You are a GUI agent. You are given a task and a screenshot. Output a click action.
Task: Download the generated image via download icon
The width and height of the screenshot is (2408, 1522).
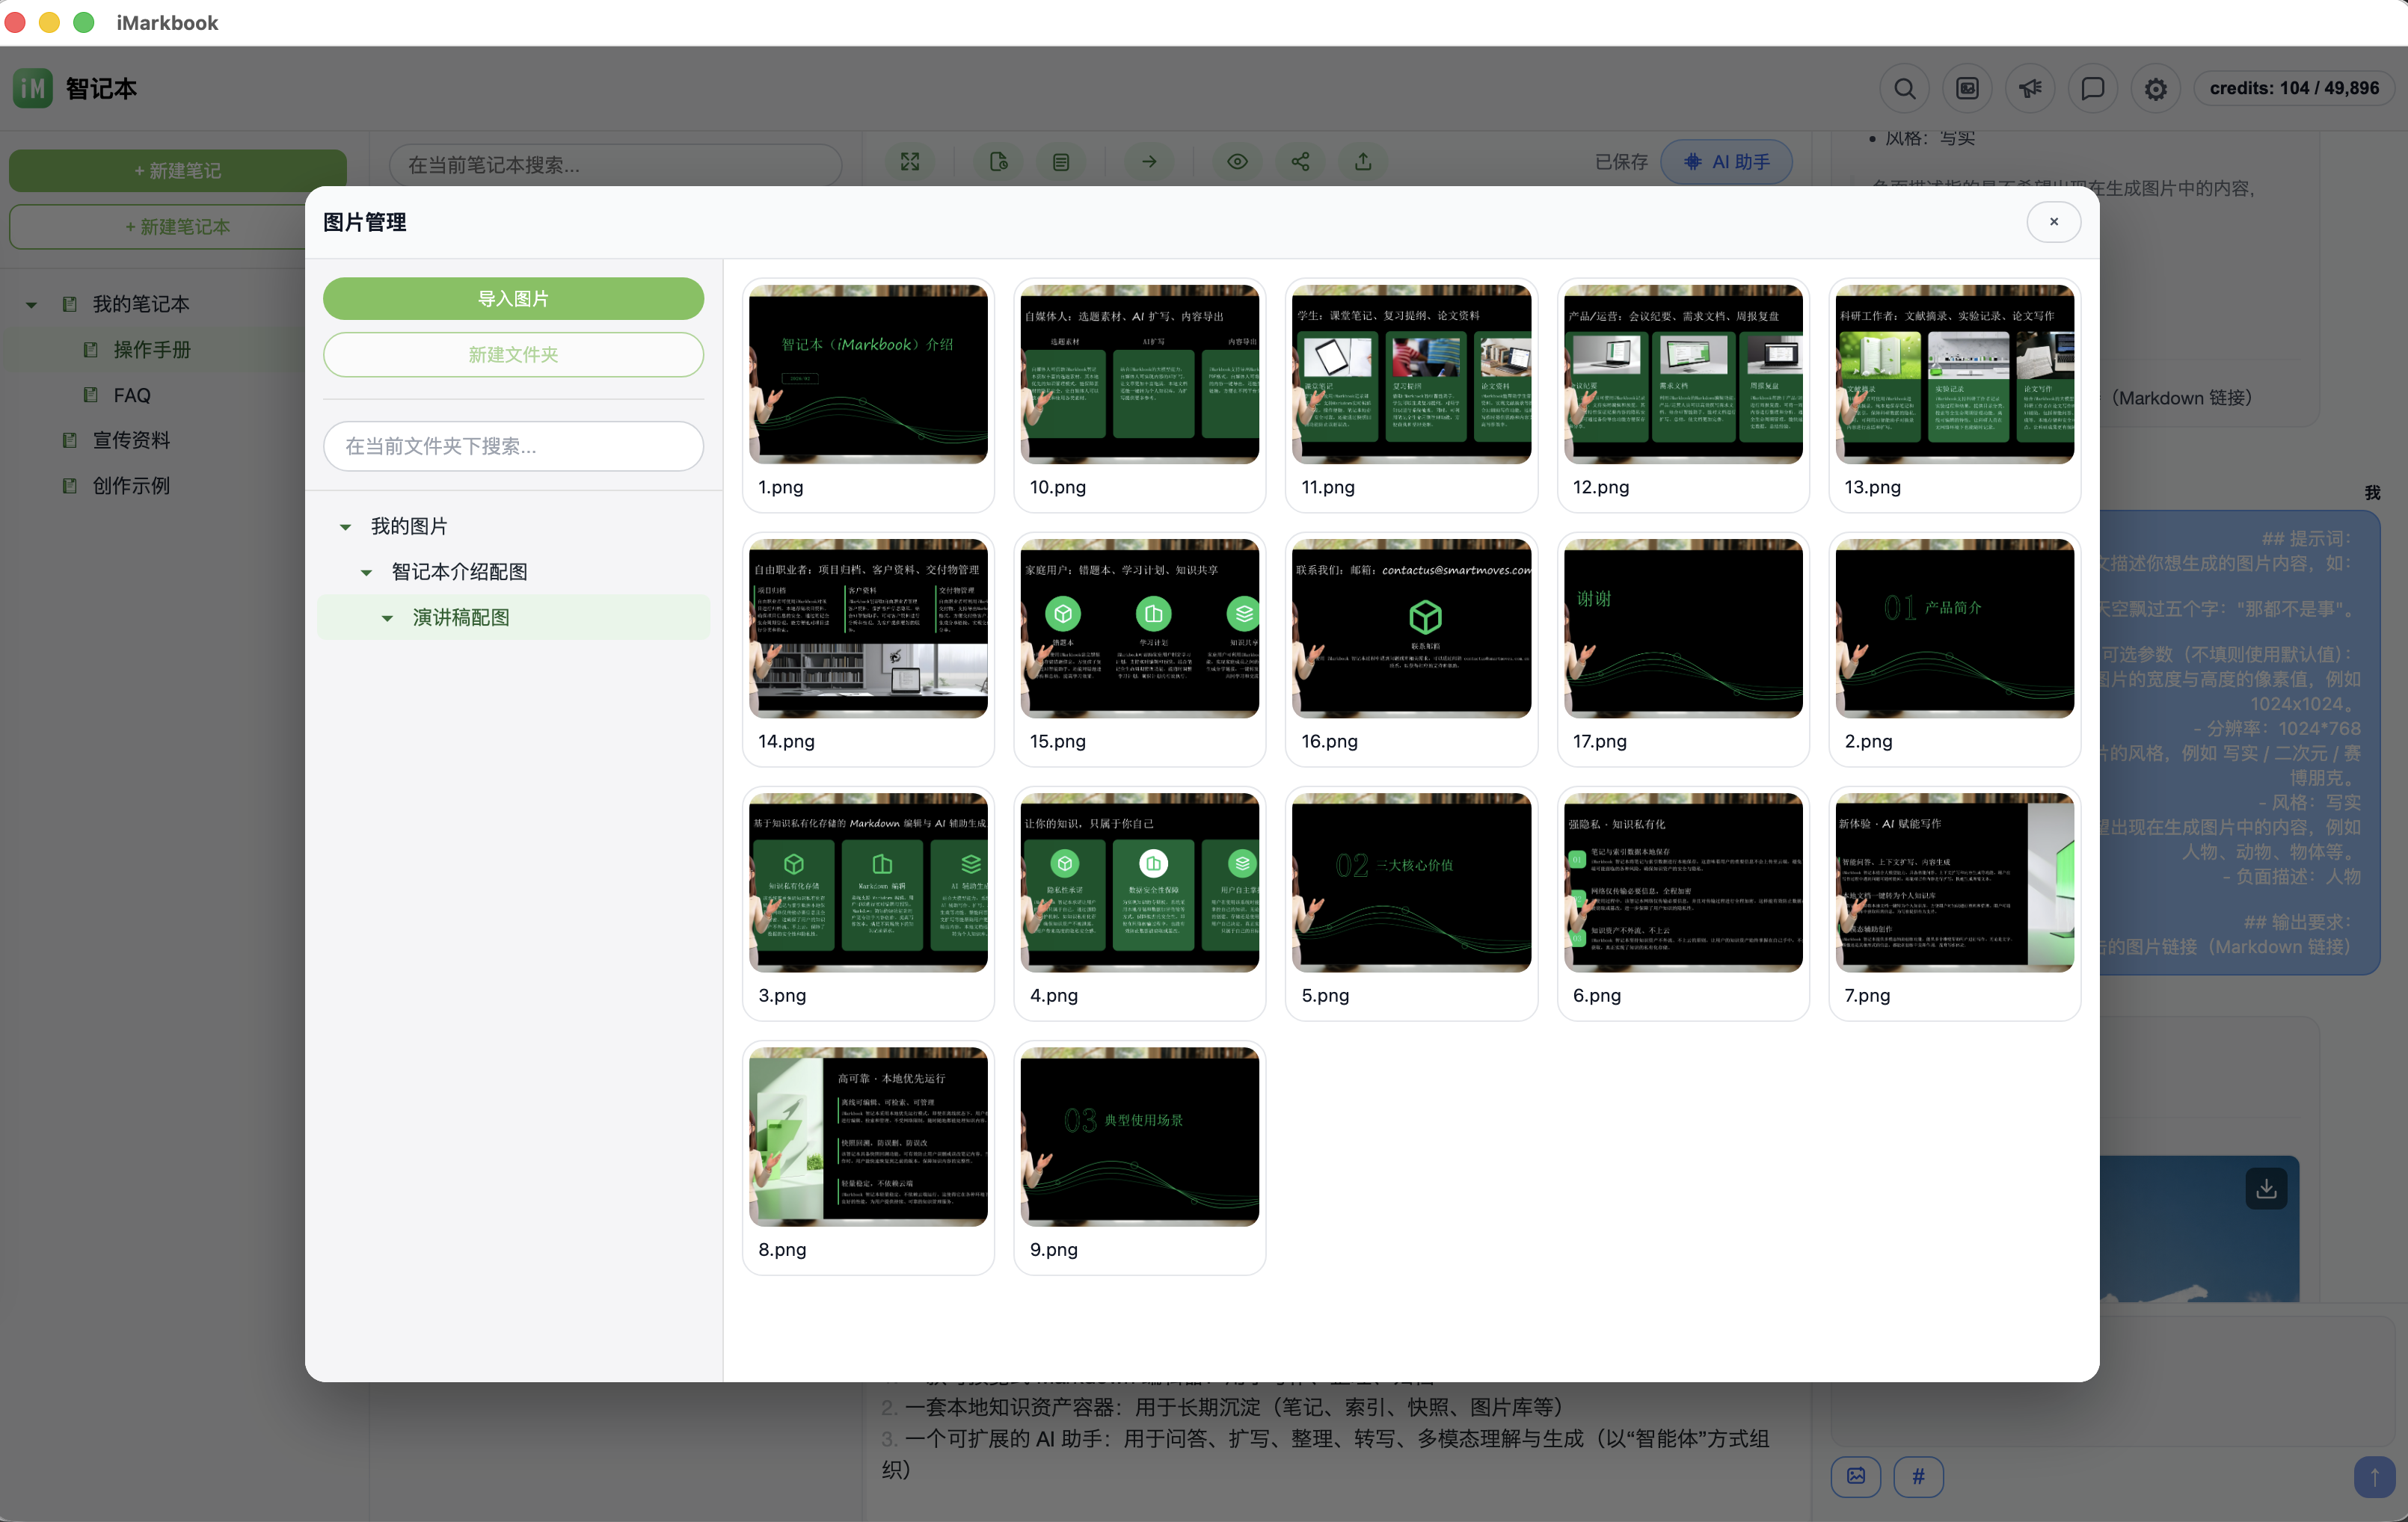(2265, 1188)
